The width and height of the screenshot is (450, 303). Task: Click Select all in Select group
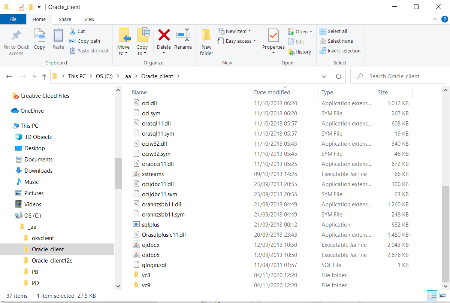click(x=333, y=31)
